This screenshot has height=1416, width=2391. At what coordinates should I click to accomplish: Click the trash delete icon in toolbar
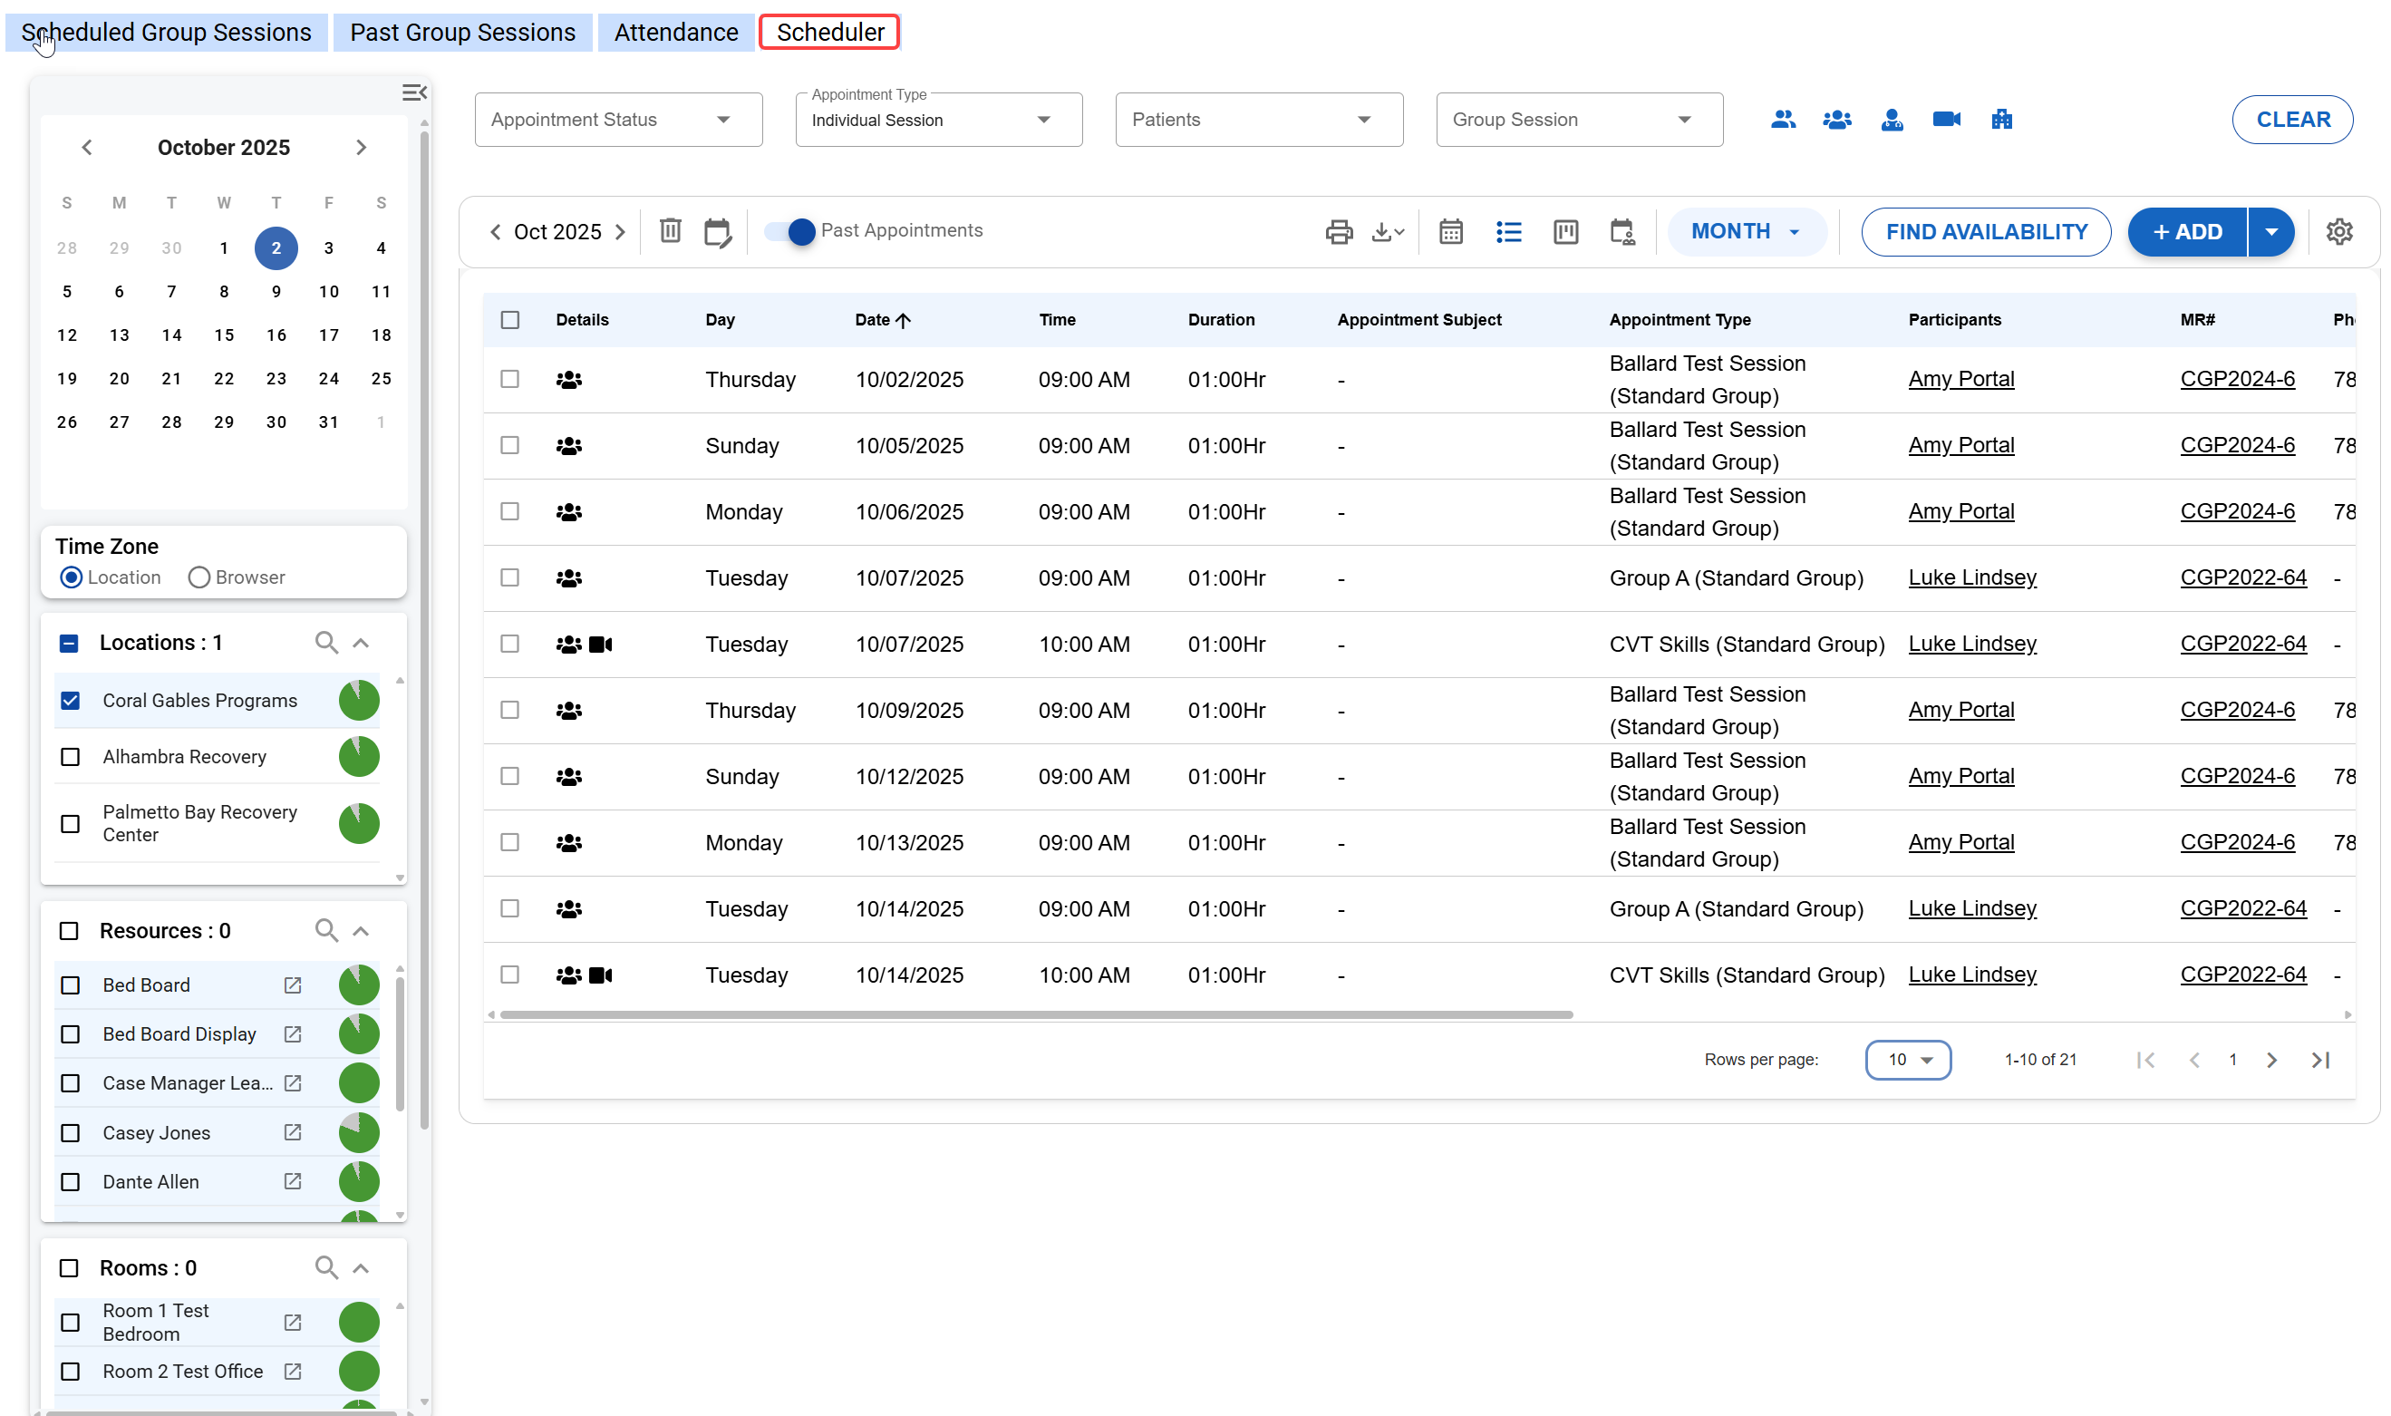pos(671,231)
